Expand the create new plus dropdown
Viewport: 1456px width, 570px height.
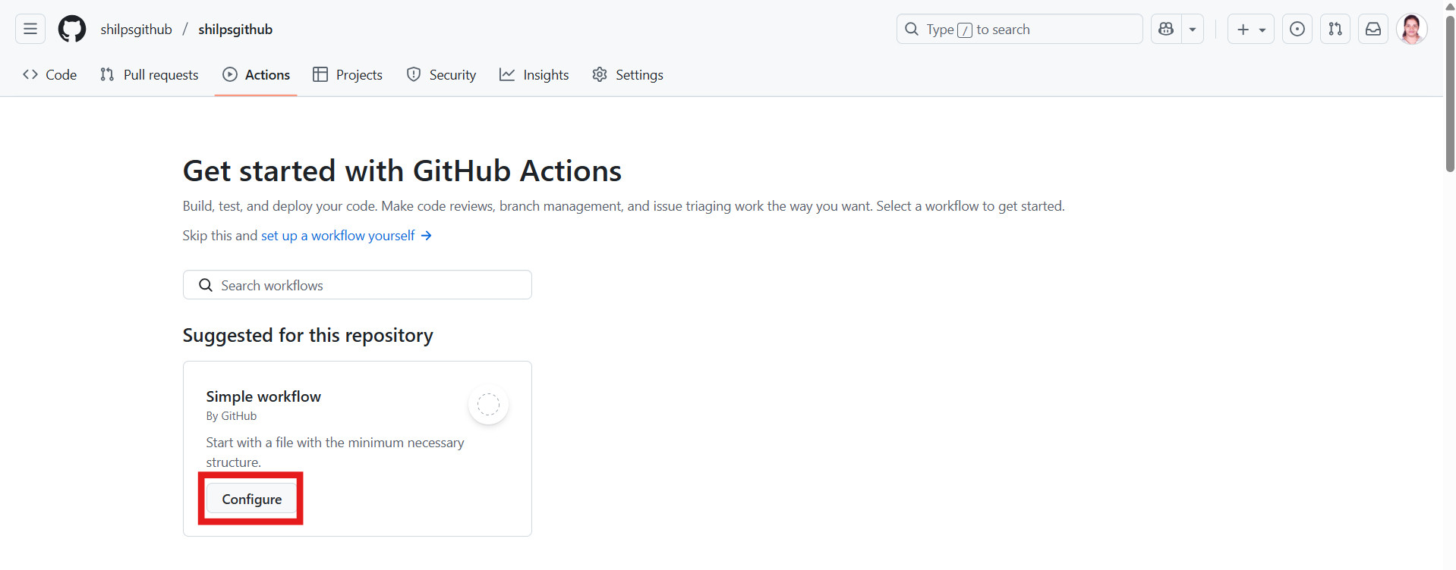pyautogui.click(x=1250, y=30)
